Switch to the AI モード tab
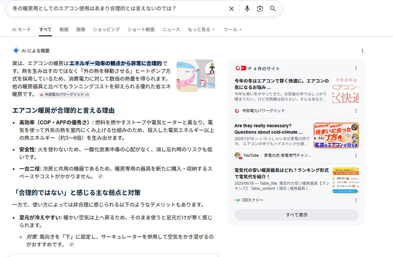This screenshot has width=393, height=257. coord(22,30)
